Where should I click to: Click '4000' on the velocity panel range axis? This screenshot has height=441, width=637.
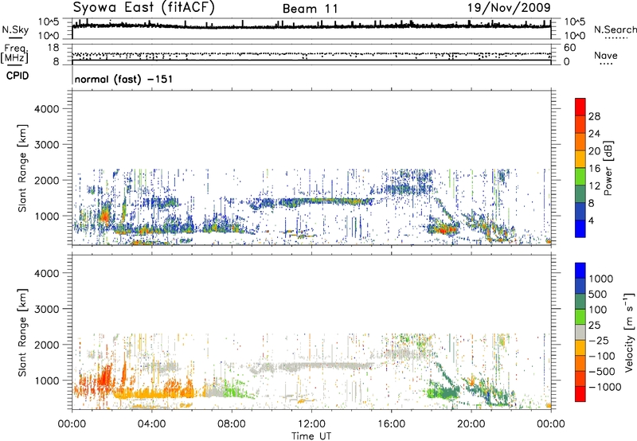(x=47, y=273)
